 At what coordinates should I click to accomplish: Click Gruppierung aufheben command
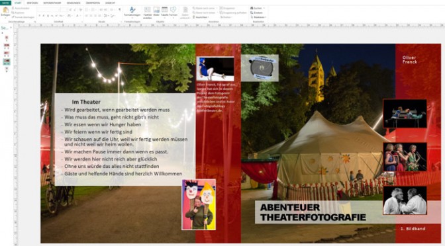click(233, 13)
